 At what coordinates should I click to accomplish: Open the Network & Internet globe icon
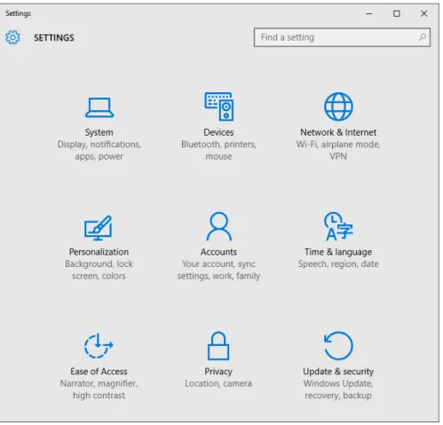click(x=338, y=106)
